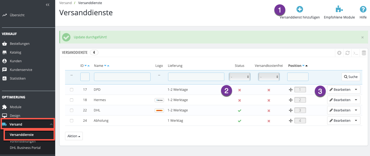370x156 pixels.
Task: Open Empfohlene Module puzzle icon
Action: (339, 10)
